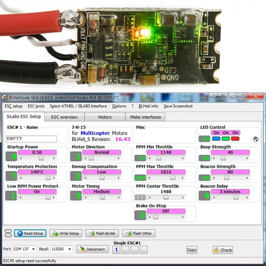Viewport: 266px width, 266px height.
Task: Switch to the Make interfaces tab
Action: pos(145,117)
